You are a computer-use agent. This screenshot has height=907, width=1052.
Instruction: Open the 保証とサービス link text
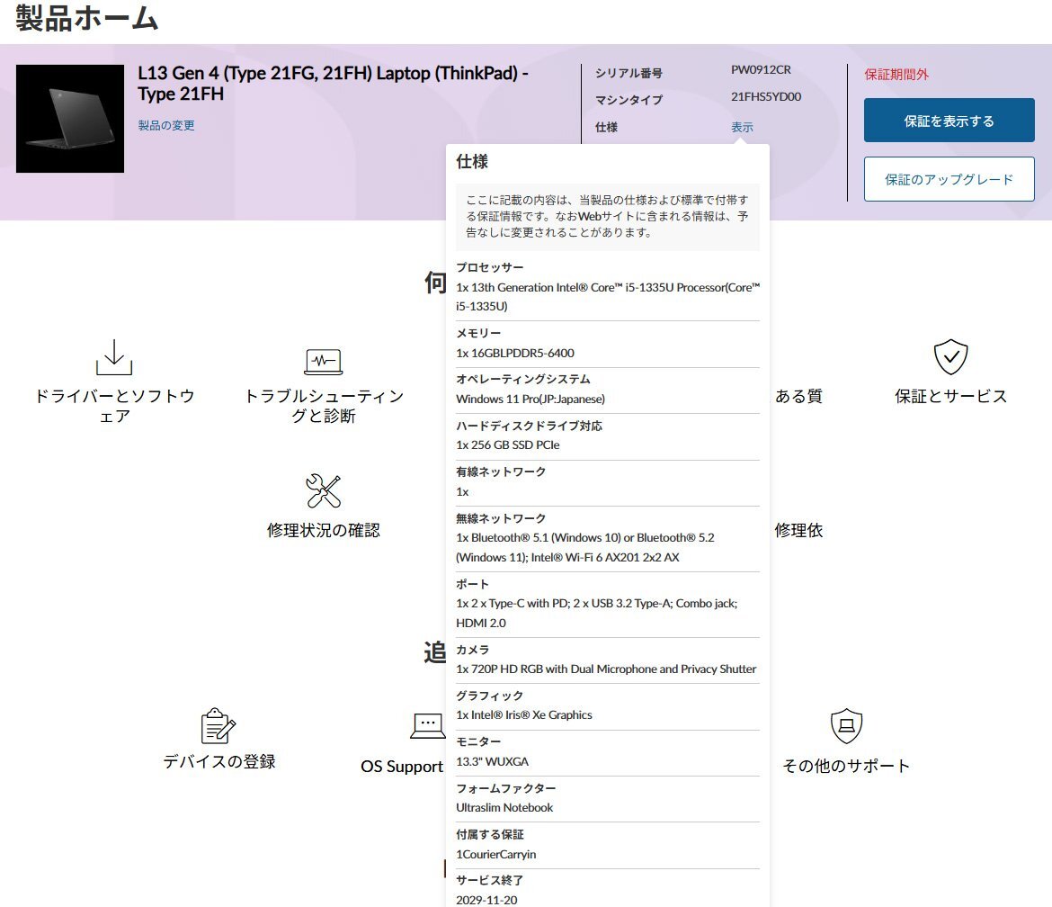tap(950, 396)
